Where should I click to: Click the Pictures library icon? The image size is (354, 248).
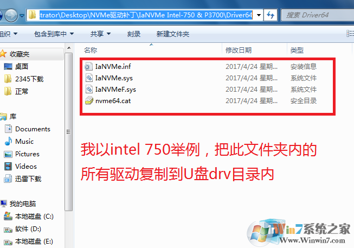tap(8, 154)
